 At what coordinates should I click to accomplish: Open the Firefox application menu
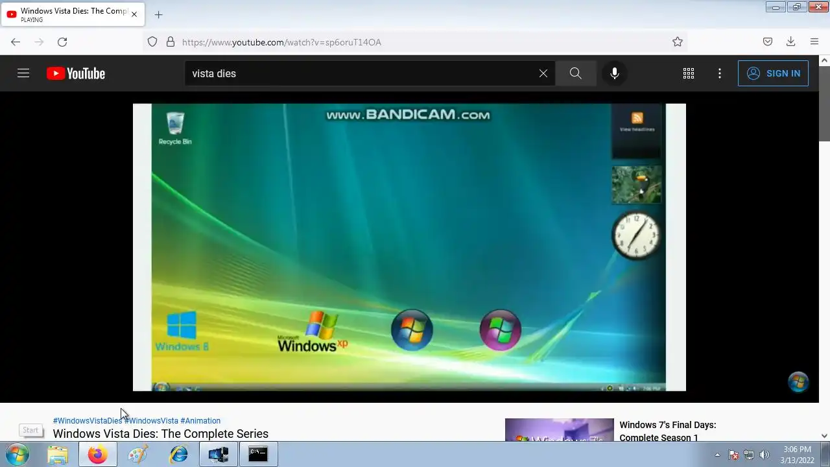coord(814,42)
